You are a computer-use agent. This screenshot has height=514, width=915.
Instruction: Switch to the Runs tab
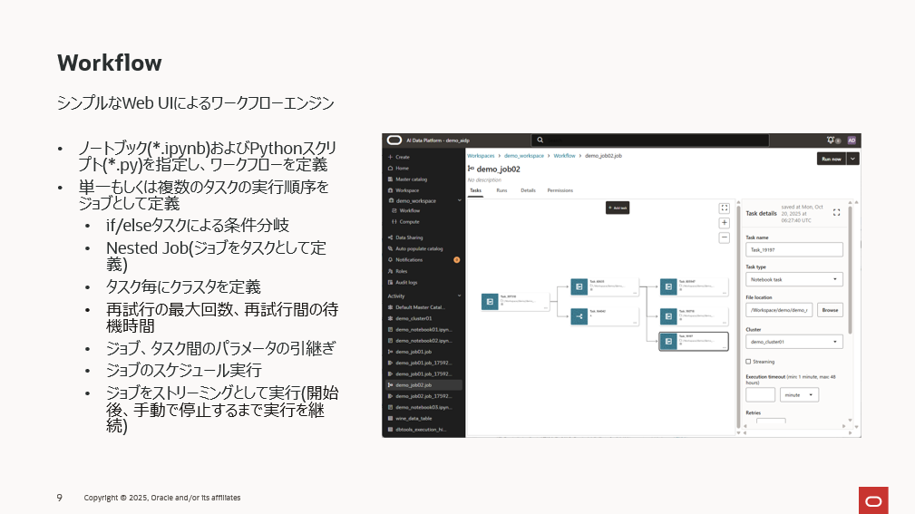tap(501, 190)
